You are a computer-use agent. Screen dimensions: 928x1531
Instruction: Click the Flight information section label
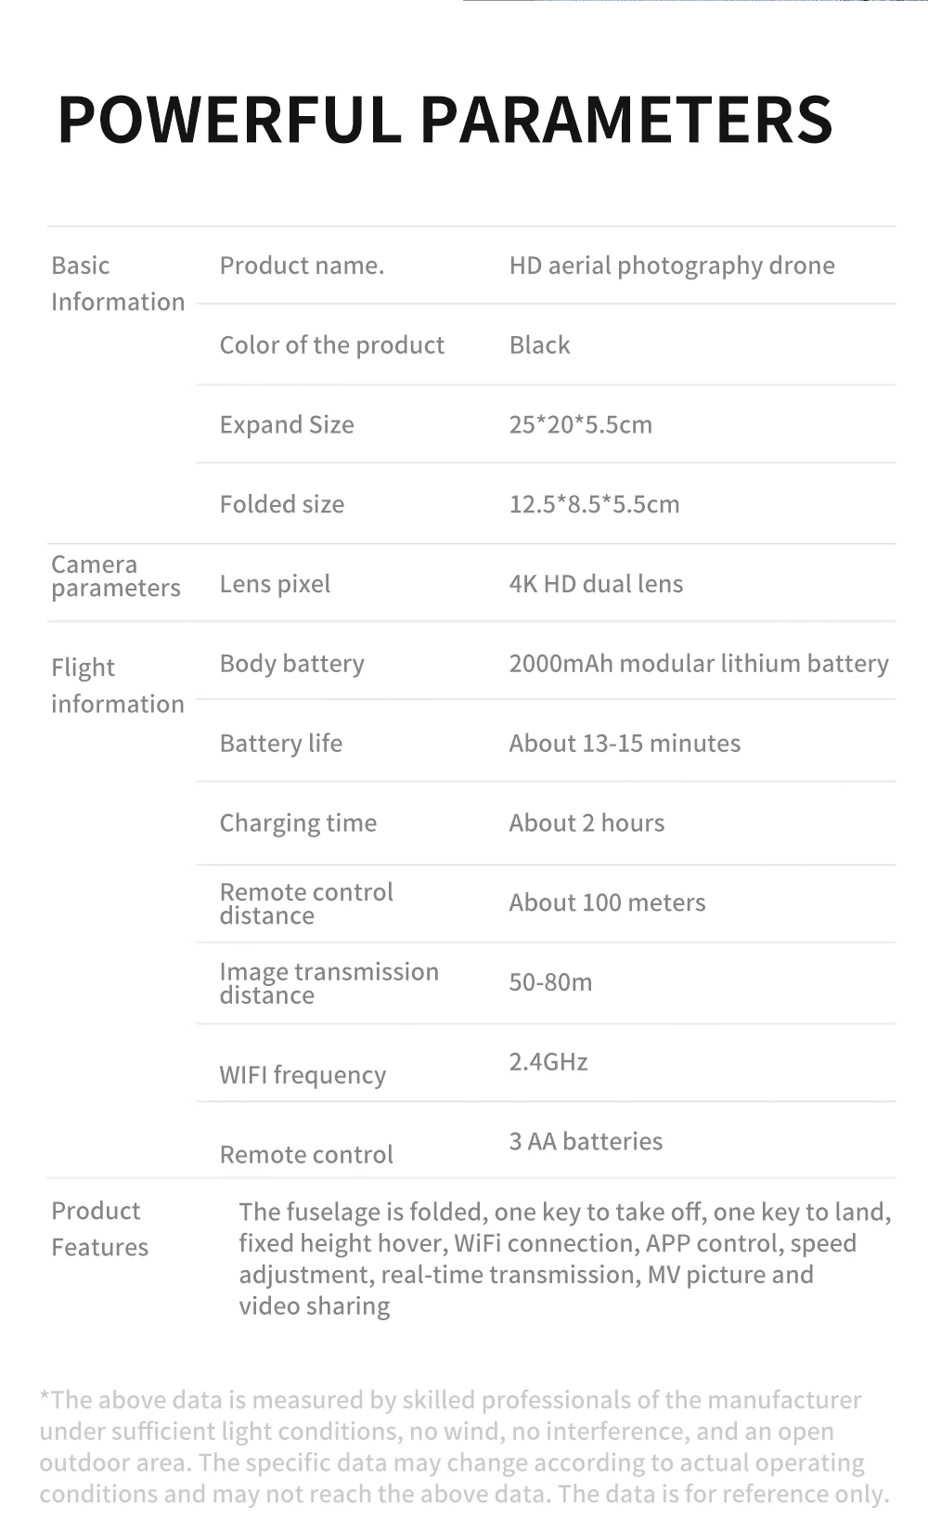click(x=118, y=685)
